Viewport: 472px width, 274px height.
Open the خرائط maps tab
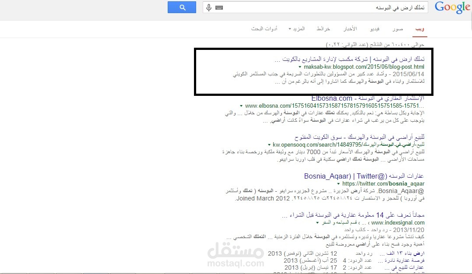point(323,29)
